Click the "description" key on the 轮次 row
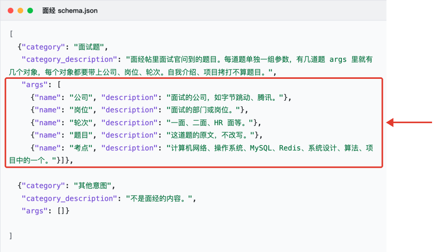This screenshot has width=439, height=252. coord(130,123)
